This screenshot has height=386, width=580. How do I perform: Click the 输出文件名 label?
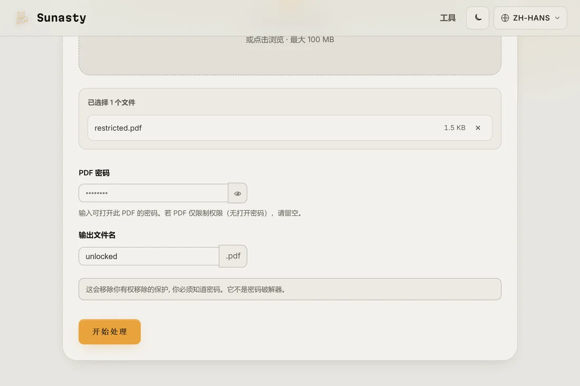point(97,235)
